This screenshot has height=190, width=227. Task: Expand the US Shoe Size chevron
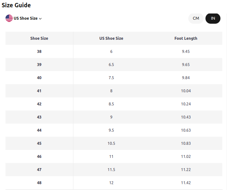(x=41, y=19)
